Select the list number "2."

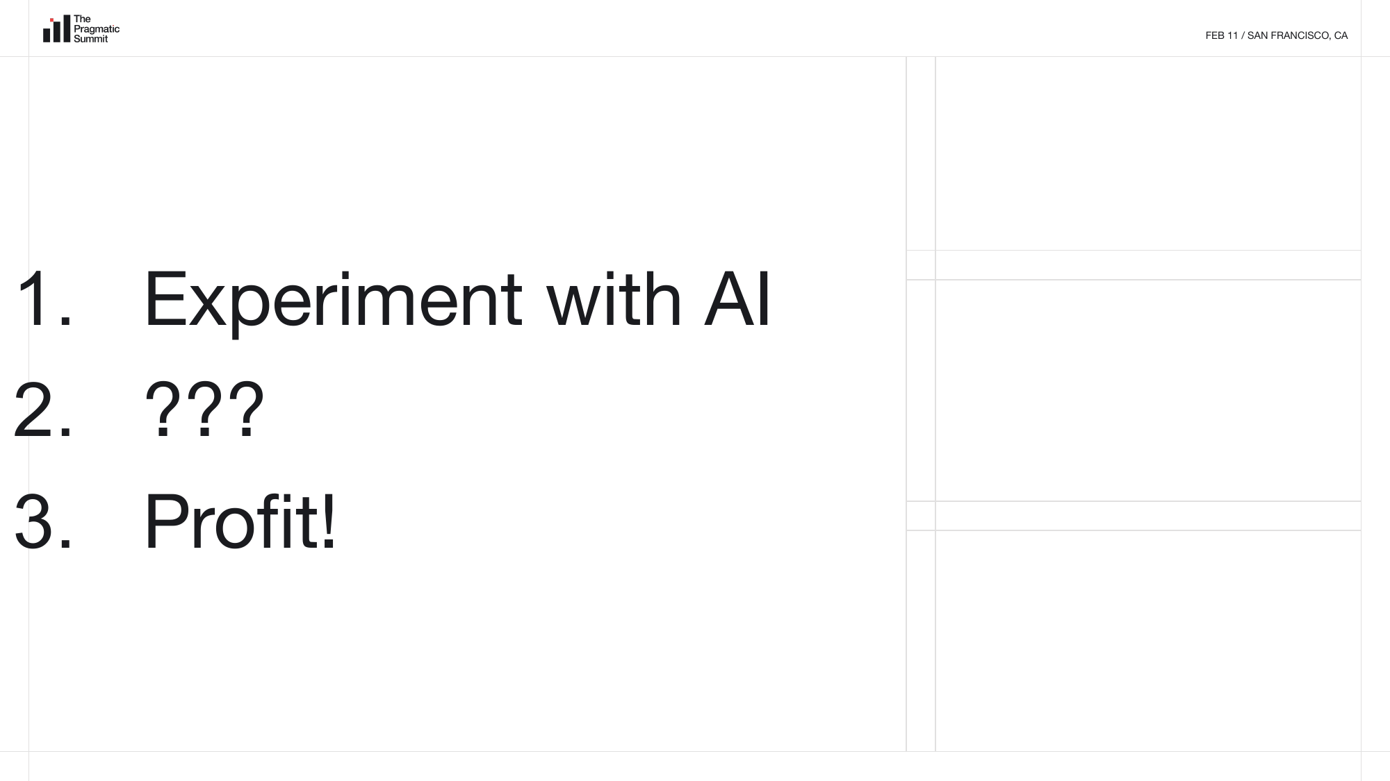(43, 410)
